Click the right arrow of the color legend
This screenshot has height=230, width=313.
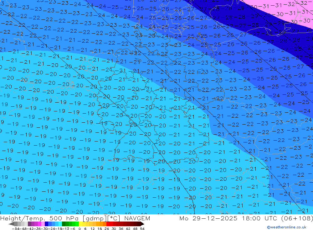142,224
